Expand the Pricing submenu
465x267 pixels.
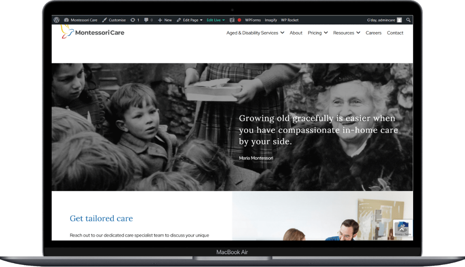point(317,33)
